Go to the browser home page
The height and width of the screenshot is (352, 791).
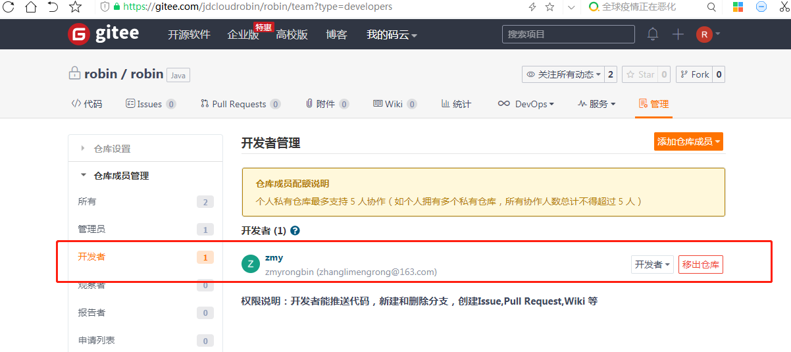30,7
